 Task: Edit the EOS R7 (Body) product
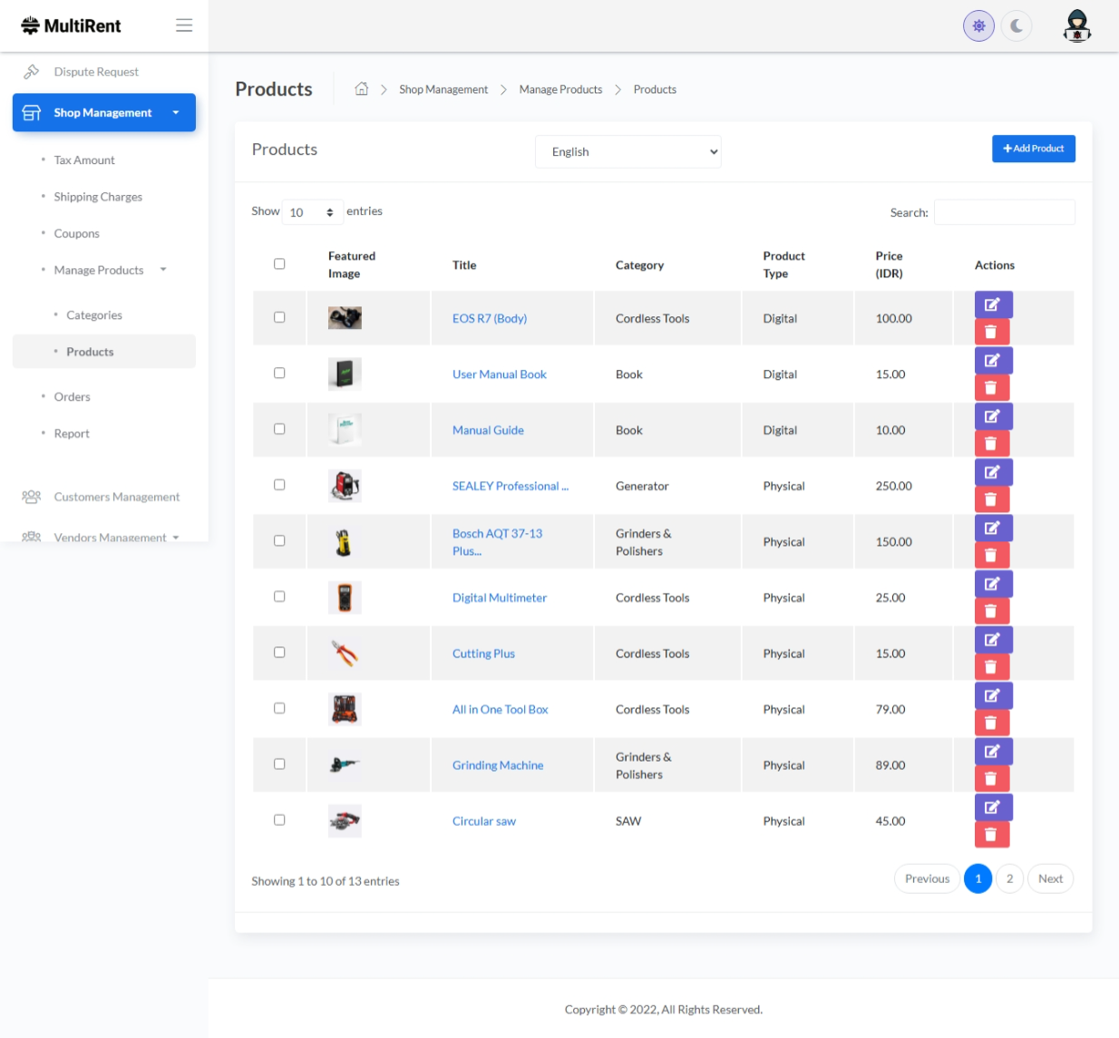993,305
